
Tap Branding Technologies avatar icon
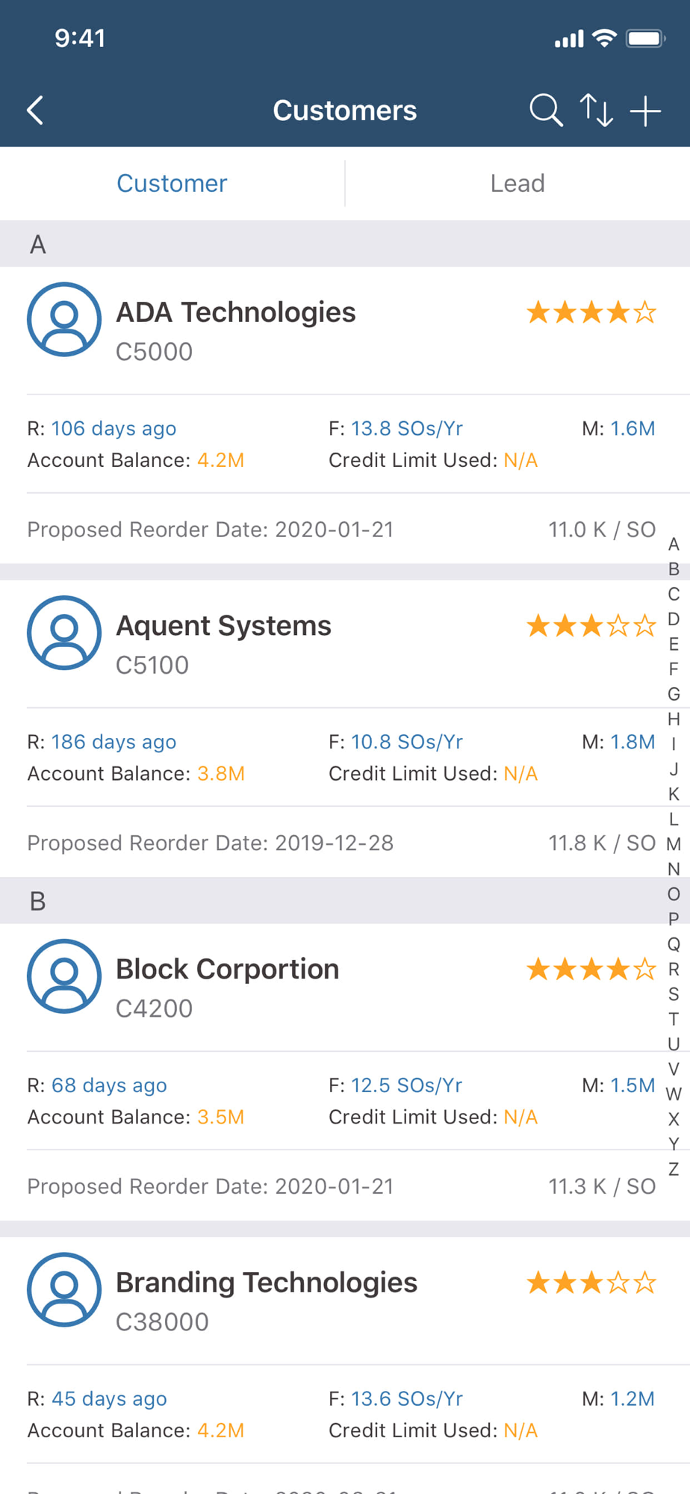click(64, 1289)
